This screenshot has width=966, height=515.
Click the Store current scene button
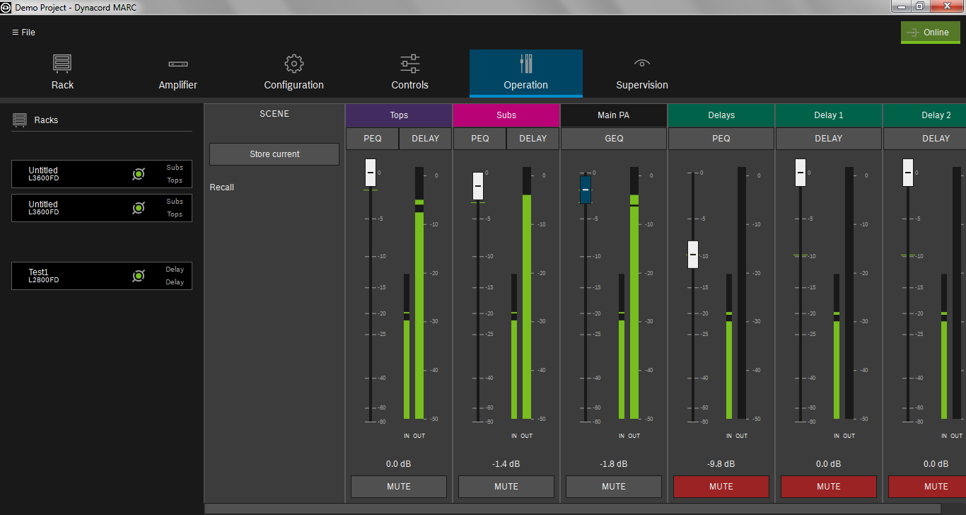(x=274, y=154)
